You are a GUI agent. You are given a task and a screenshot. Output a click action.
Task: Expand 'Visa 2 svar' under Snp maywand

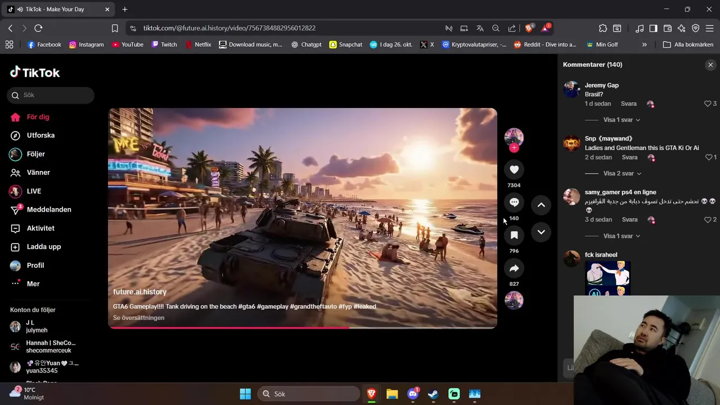[x=622, y=173]
